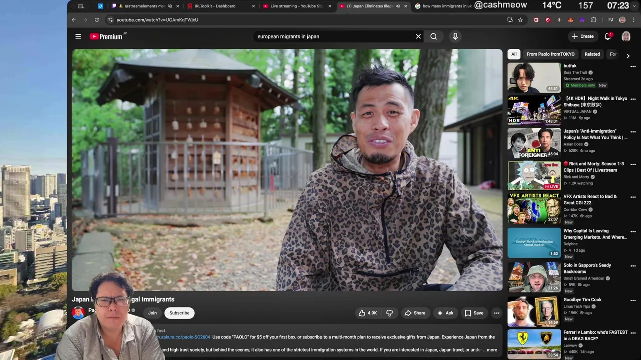Open options for Why Capital Is Leaving video
The height and width of the screenshot is (360, 641).
633,231
